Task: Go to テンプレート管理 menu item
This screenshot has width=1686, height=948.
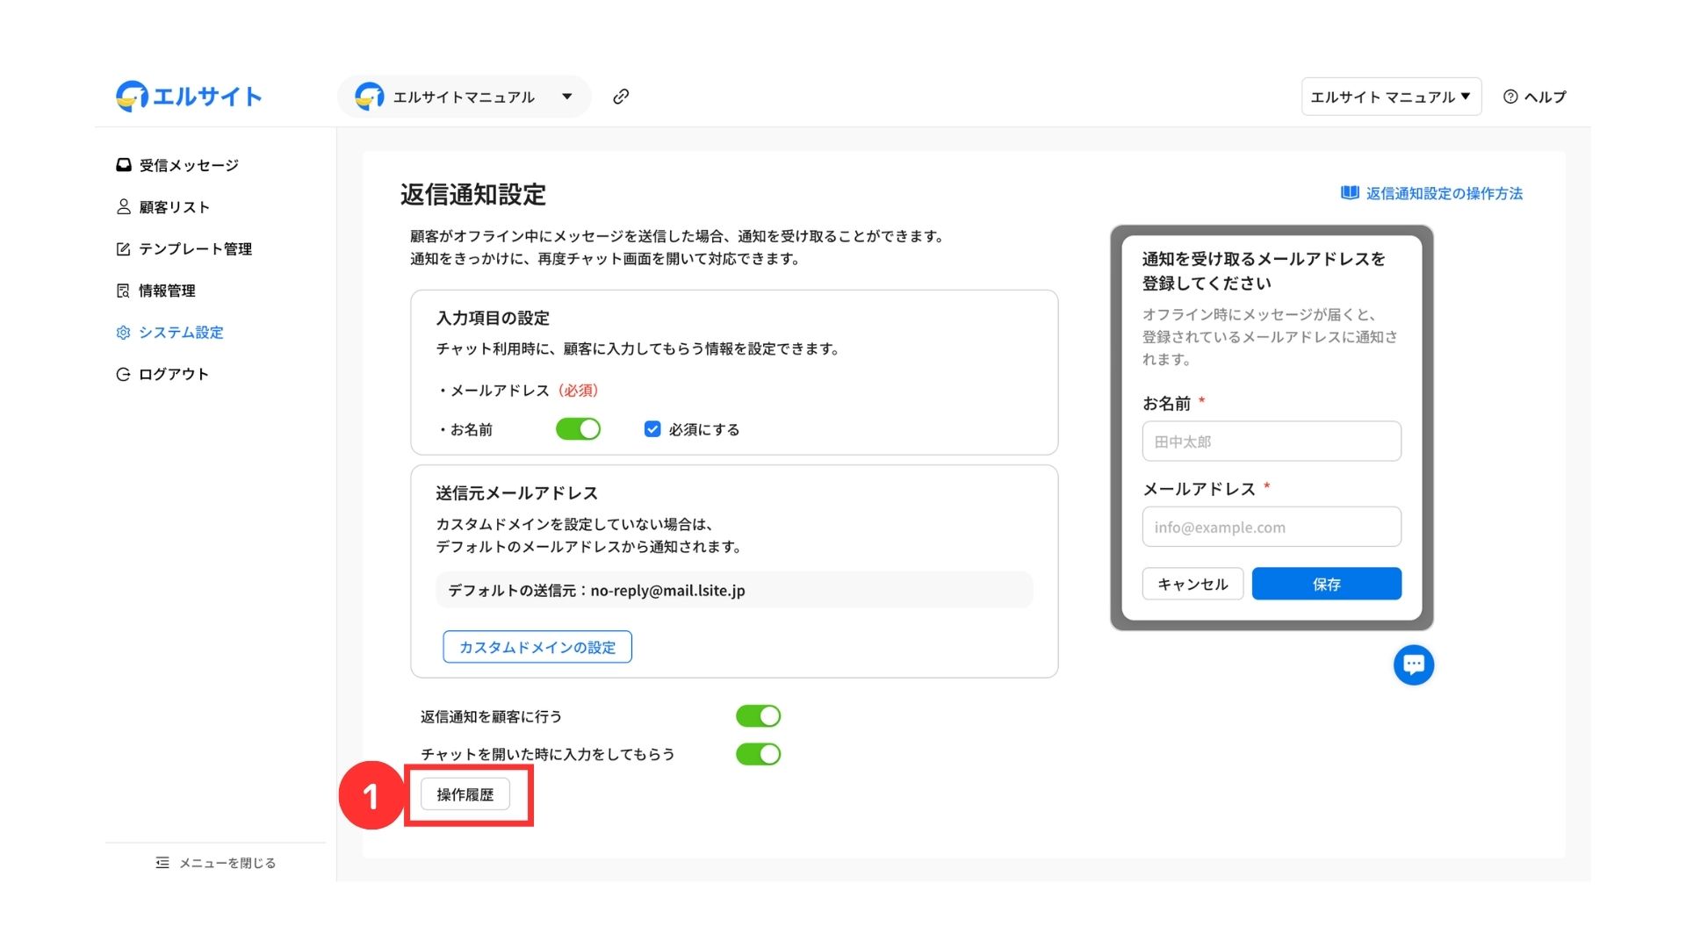Action: click(195, 249)
